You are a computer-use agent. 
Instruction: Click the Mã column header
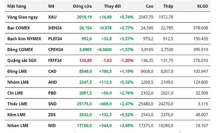51,6
